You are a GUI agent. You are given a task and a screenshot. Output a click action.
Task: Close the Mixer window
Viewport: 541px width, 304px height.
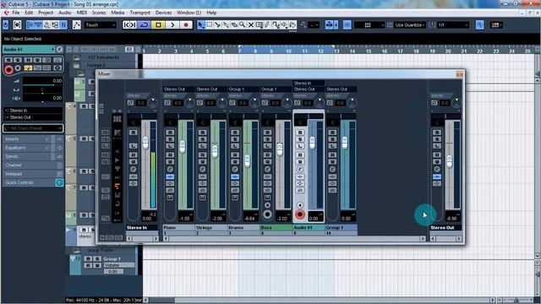click(459, 74)
